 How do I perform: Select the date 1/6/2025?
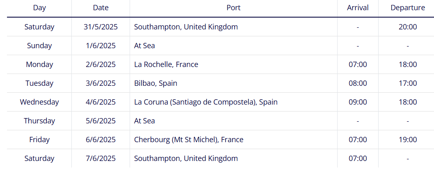pos(101,45)
